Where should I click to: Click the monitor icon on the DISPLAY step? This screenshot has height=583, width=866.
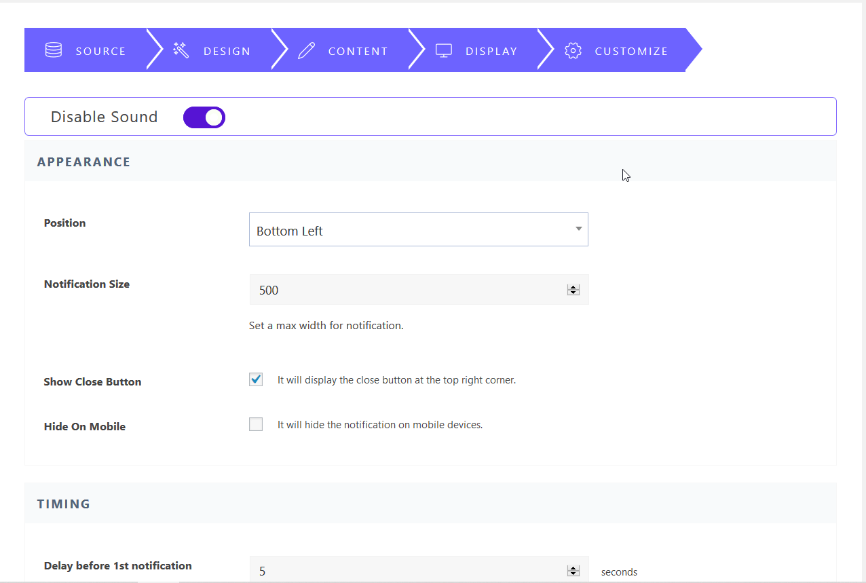[x=444, y=50]
